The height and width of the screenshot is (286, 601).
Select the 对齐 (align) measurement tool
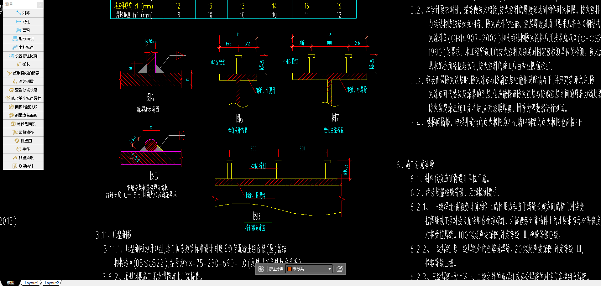point(23,13)
